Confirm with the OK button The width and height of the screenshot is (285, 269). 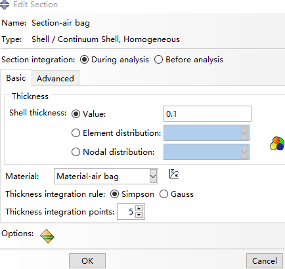[87, 260]
